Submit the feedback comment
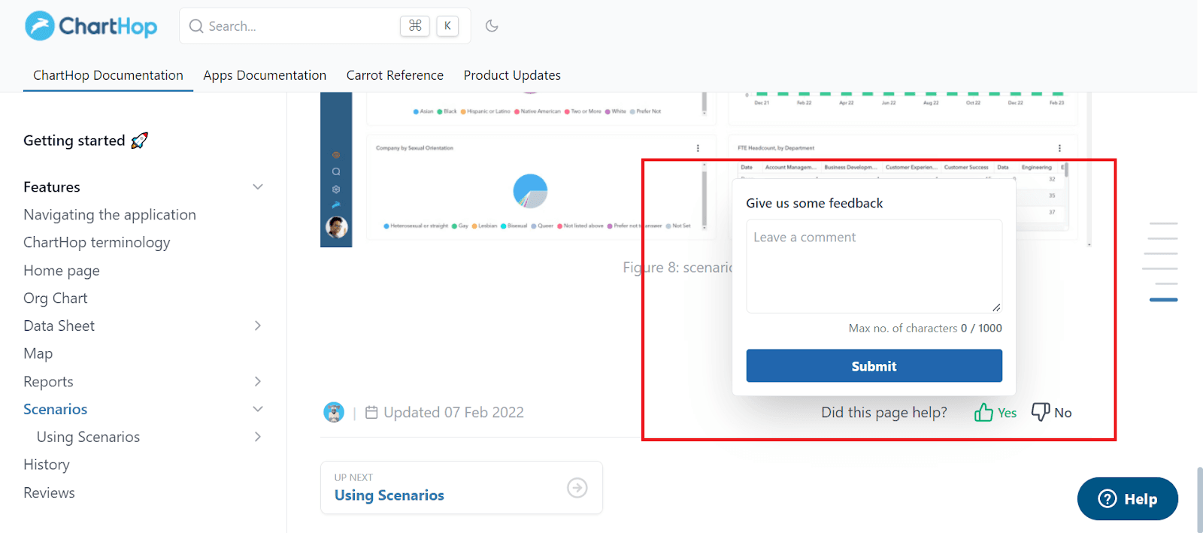Viewport: 1203px width, 533px height. click(874, 366)
